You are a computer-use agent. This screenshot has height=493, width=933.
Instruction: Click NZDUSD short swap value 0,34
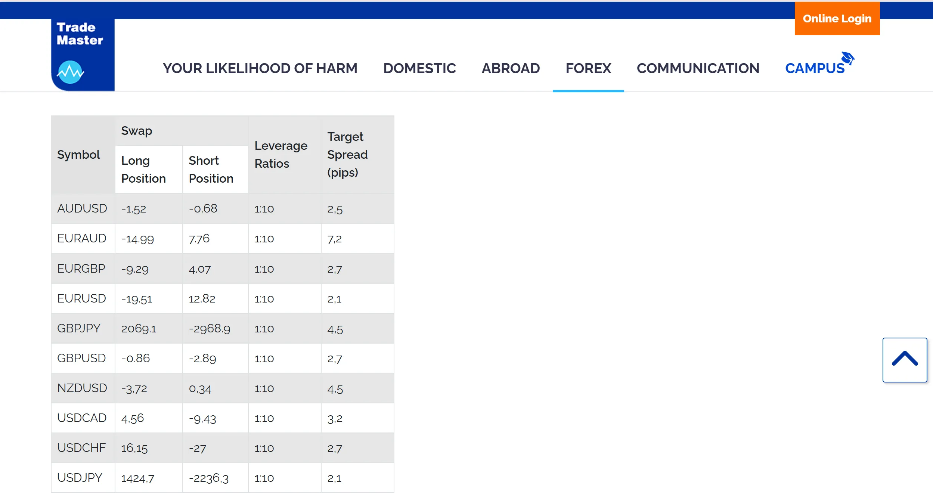tap(200, 389)
